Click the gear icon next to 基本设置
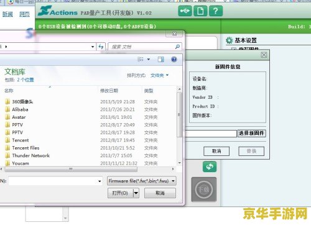311x225 pixels. [229, 40]
